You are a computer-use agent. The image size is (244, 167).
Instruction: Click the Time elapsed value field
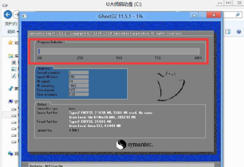pos(79,90)
